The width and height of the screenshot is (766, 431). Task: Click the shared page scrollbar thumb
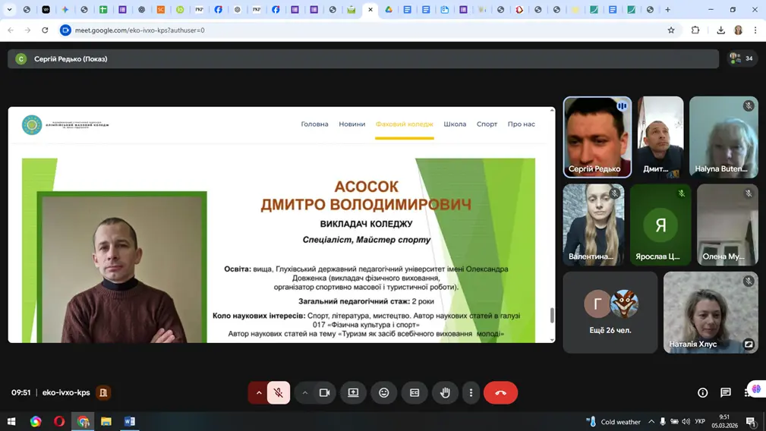pos(552,316)
